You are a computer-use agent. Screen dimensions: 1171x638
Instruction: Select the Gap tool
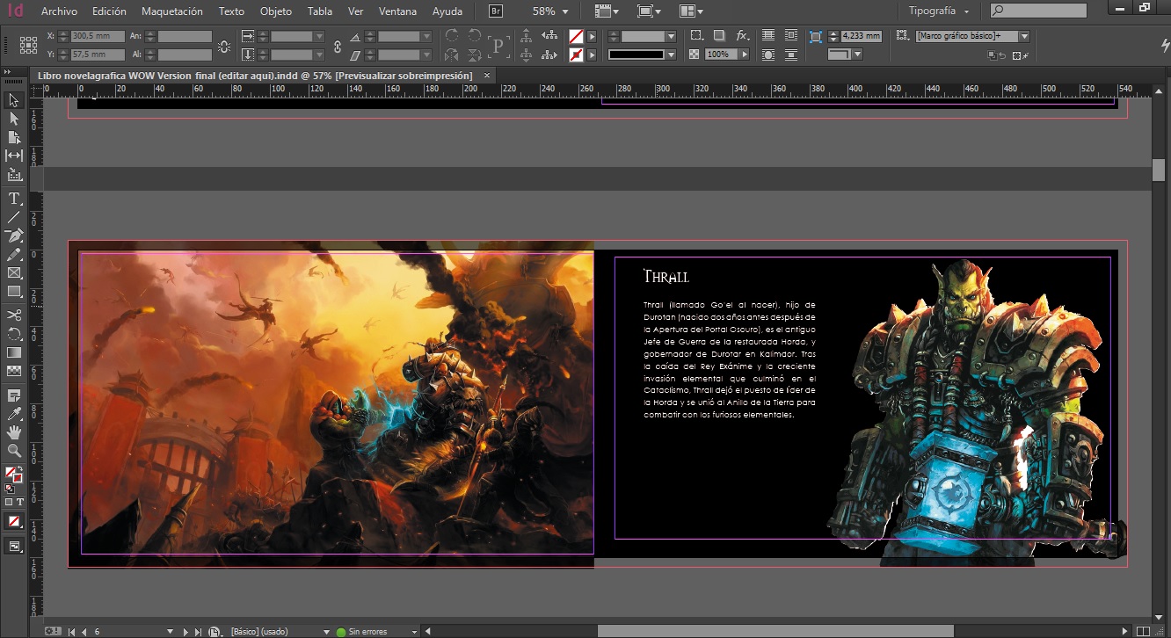14,156
